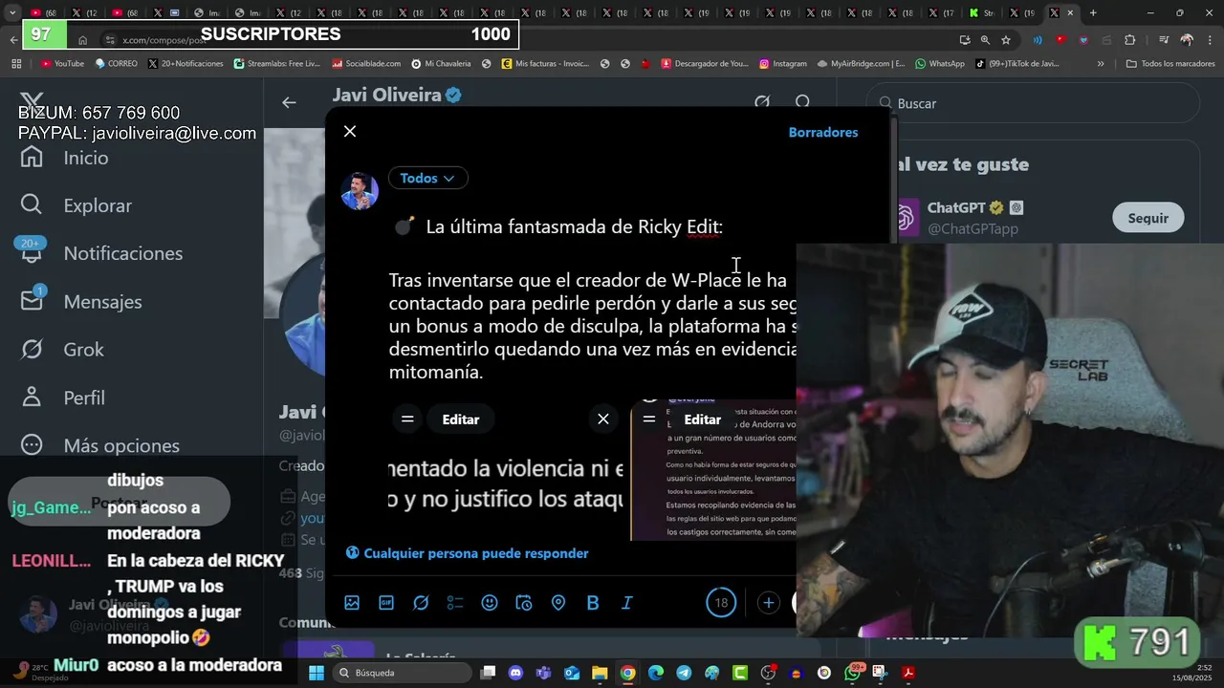The height and width of the screenshot is (688, 1224).
Task: Open Chrome zoom magnifier icon
Action: pos(985,40)
